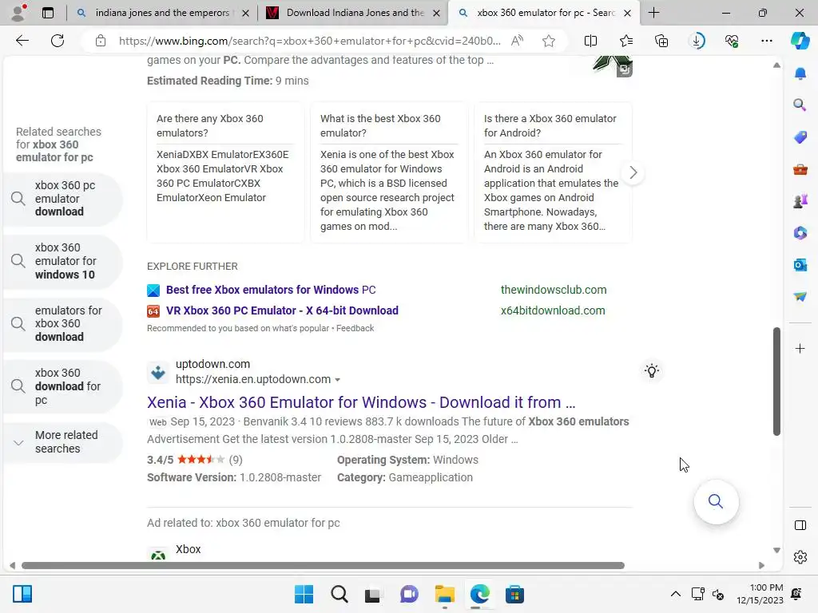Open the Favorites list icon
The image size is (818, 613).
point(626,41)
